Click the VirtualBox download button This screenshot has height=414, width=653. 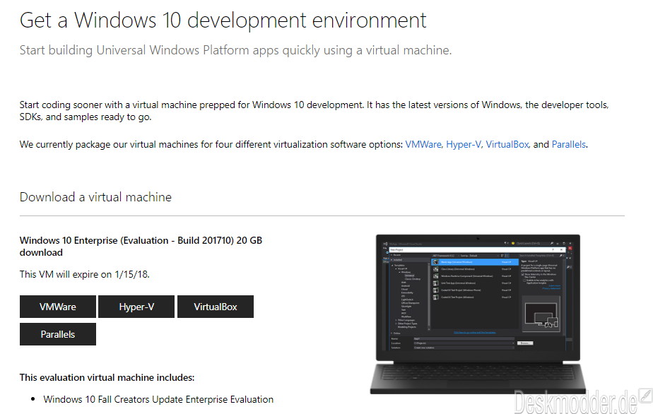(216, 307)
